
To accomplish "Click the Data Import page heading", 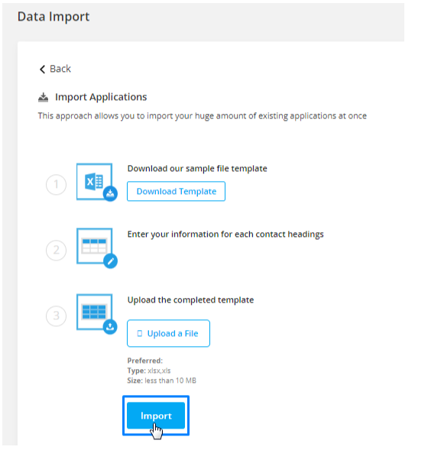I will 53,17.
